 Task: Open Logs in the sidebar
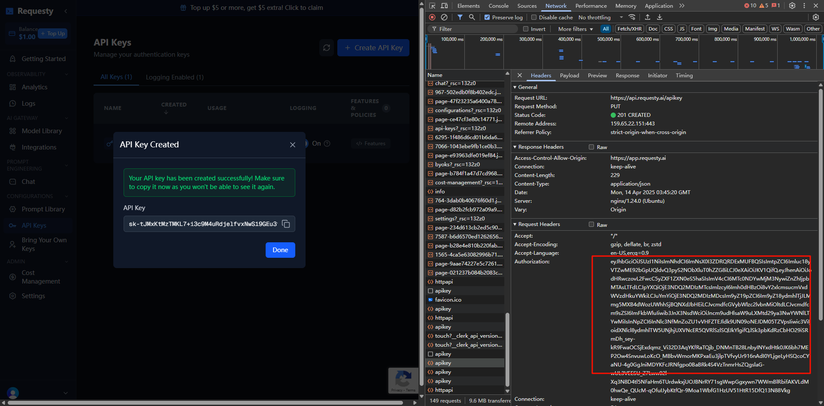coord(28,104)
